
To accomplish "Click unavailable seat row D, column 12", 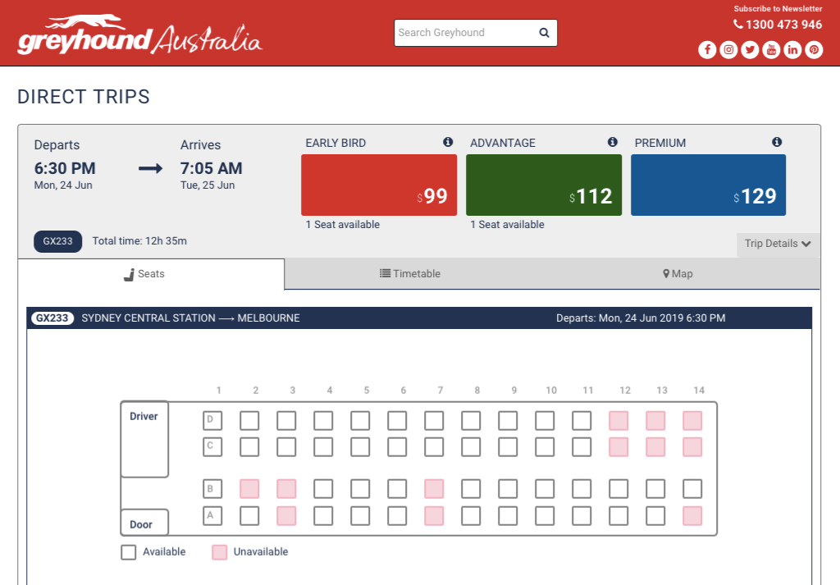I will click(619, 421).
